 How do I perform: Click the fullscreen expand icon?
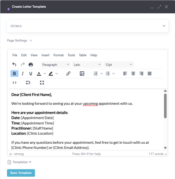click(x=42, y=83)
